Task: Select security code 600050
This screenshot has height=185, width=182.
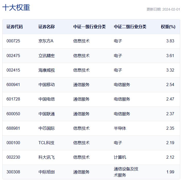Action: 13,114
